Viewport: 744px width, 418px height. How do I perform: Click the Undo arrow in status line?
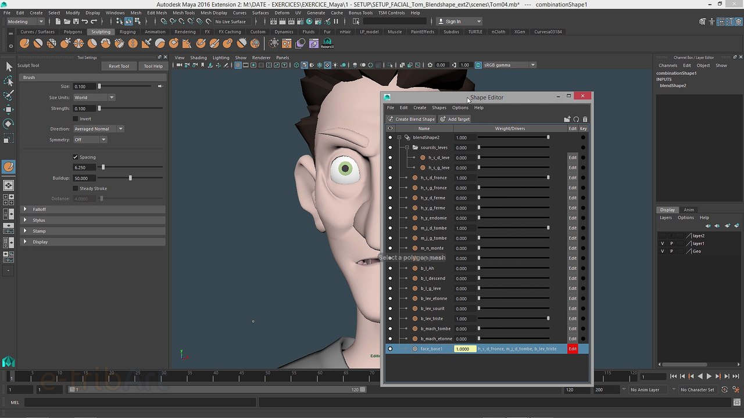[x=85, y=21]
